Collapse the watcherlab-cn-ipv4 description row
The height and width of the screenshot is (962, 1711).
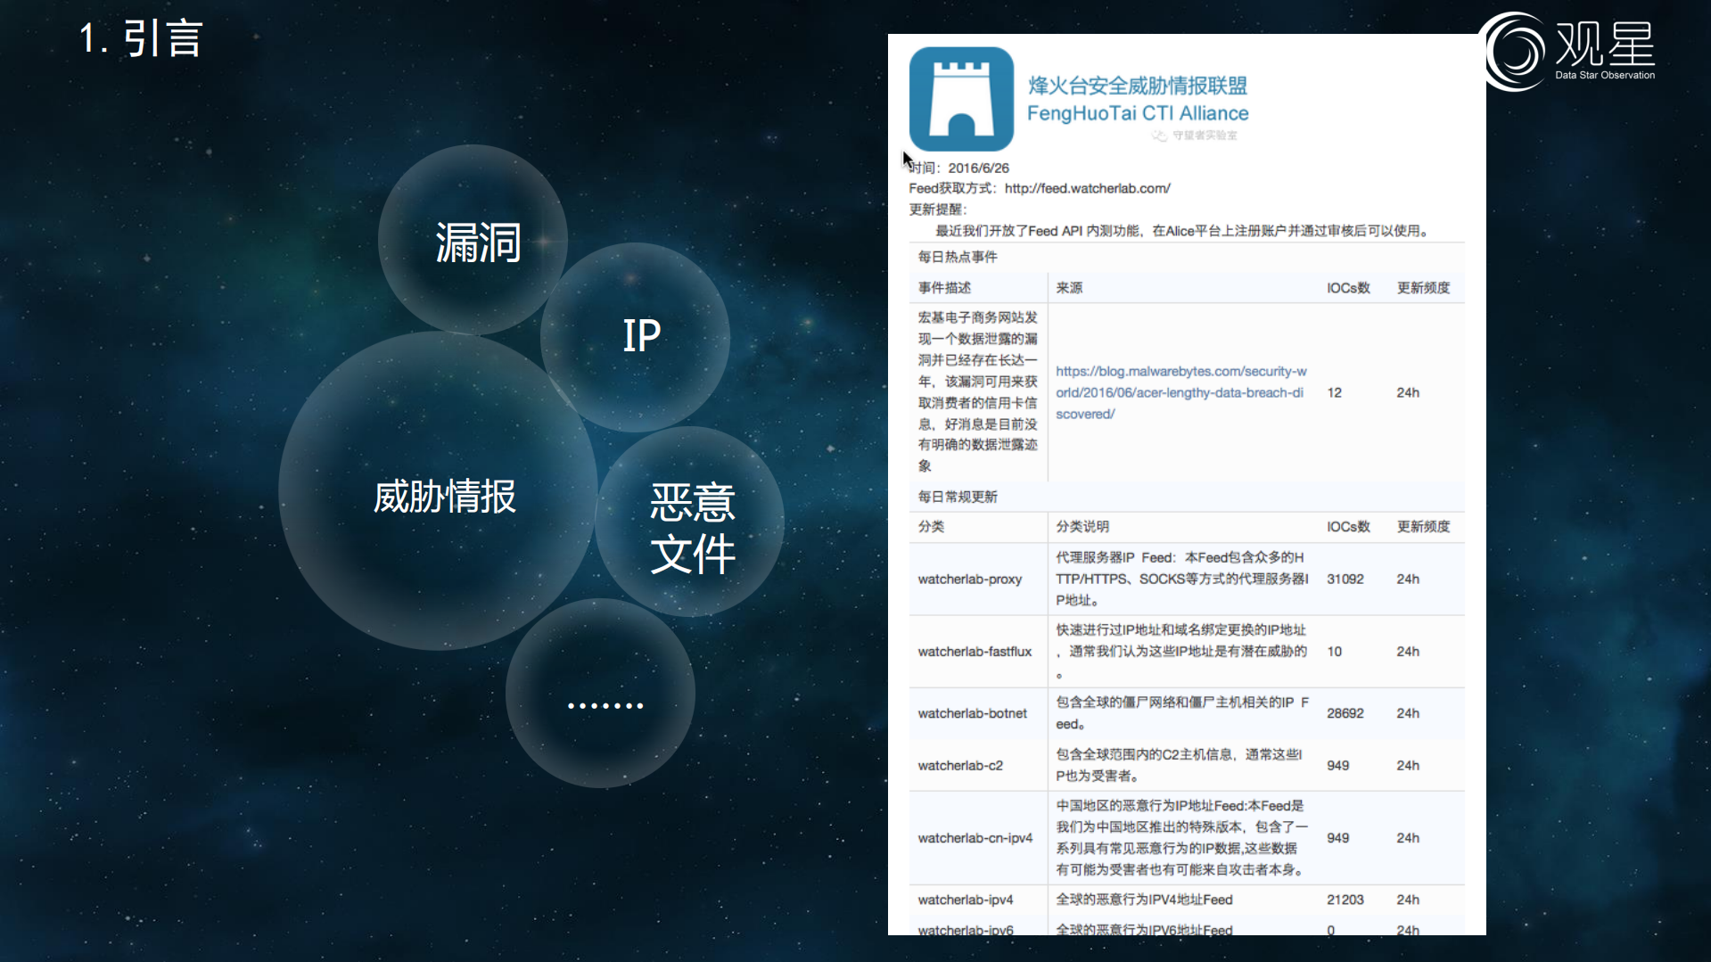975,838
